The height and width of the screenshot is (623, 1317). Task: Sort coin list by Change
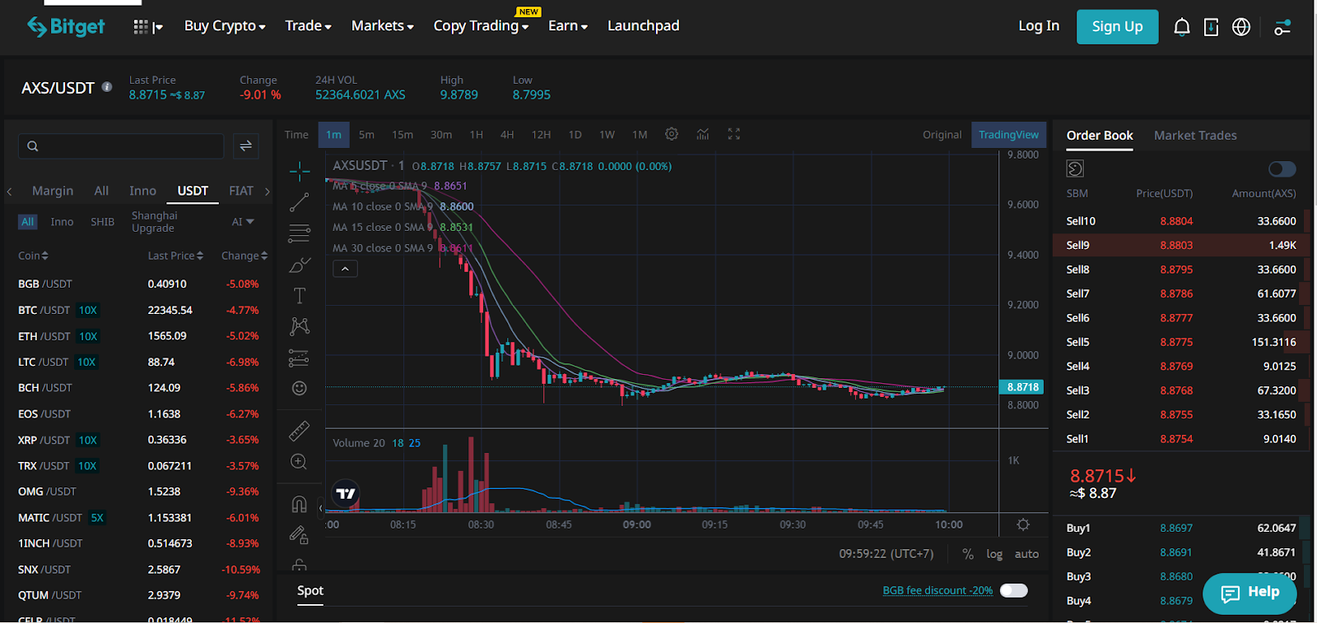tap(244, 256)
